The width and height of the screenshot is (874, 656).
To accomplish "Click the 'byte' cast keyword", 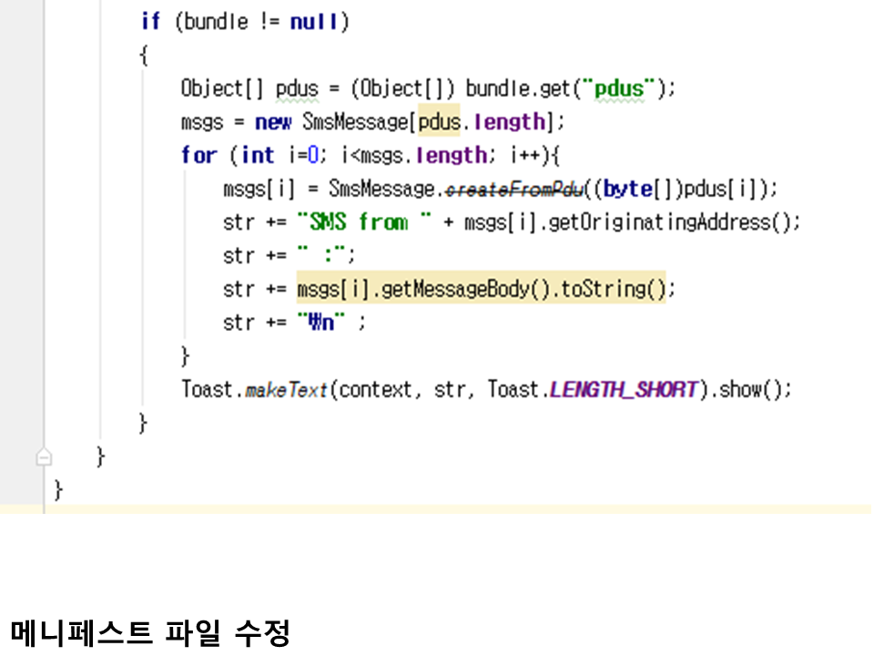I will click(627, 190).
